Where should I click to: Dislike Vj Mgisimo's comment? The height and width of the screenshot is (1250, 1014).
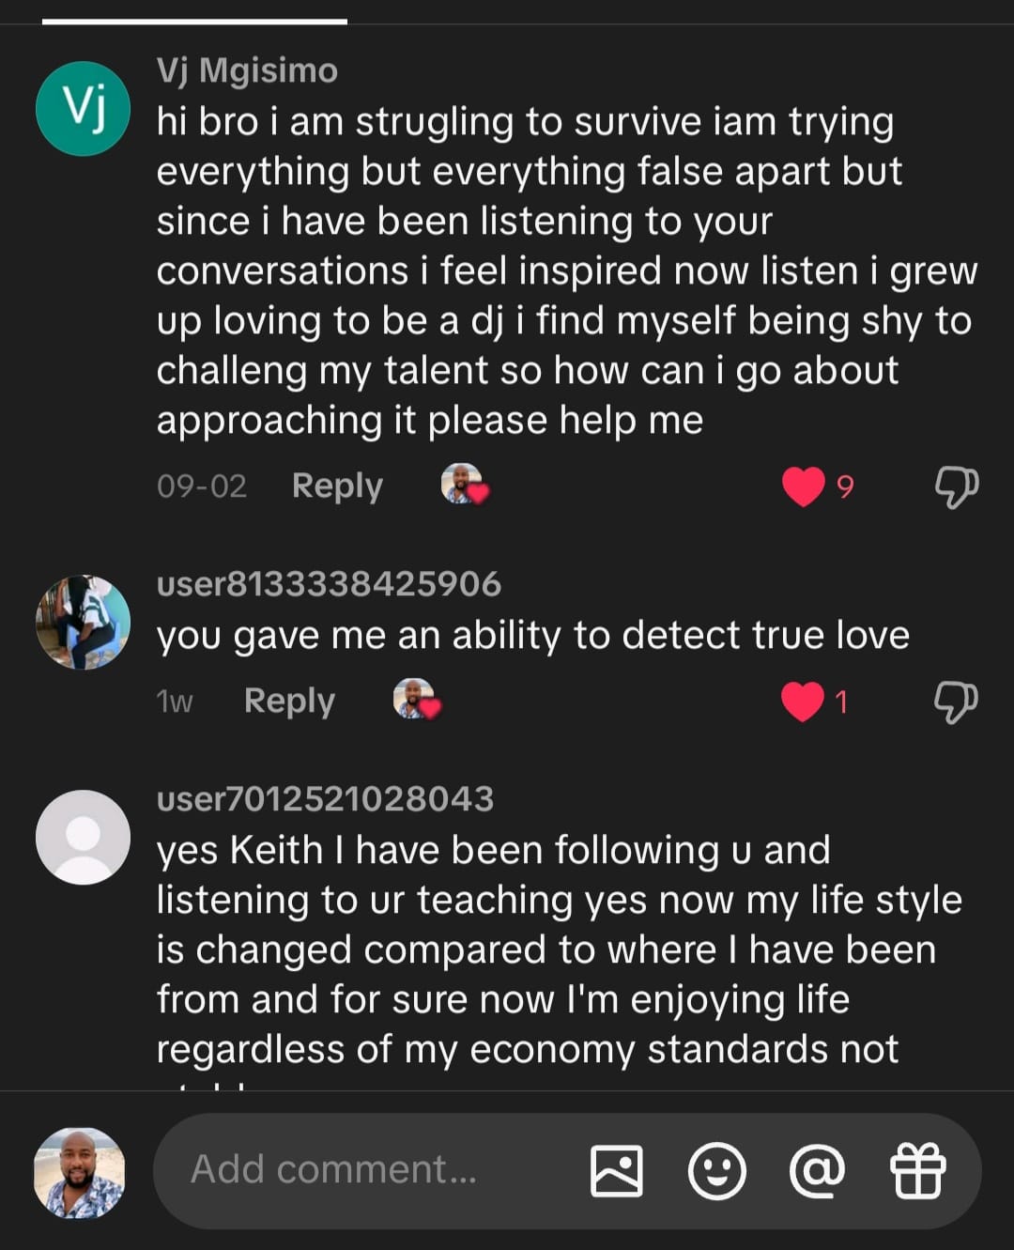pyautogui.click(x=956, y=486)
